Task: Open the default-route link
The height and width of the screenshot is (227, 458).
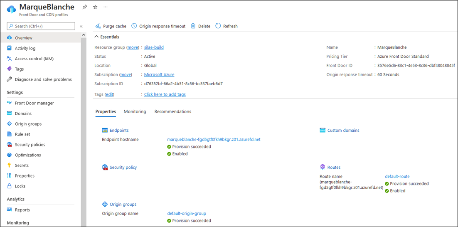Action: [397, 176]
